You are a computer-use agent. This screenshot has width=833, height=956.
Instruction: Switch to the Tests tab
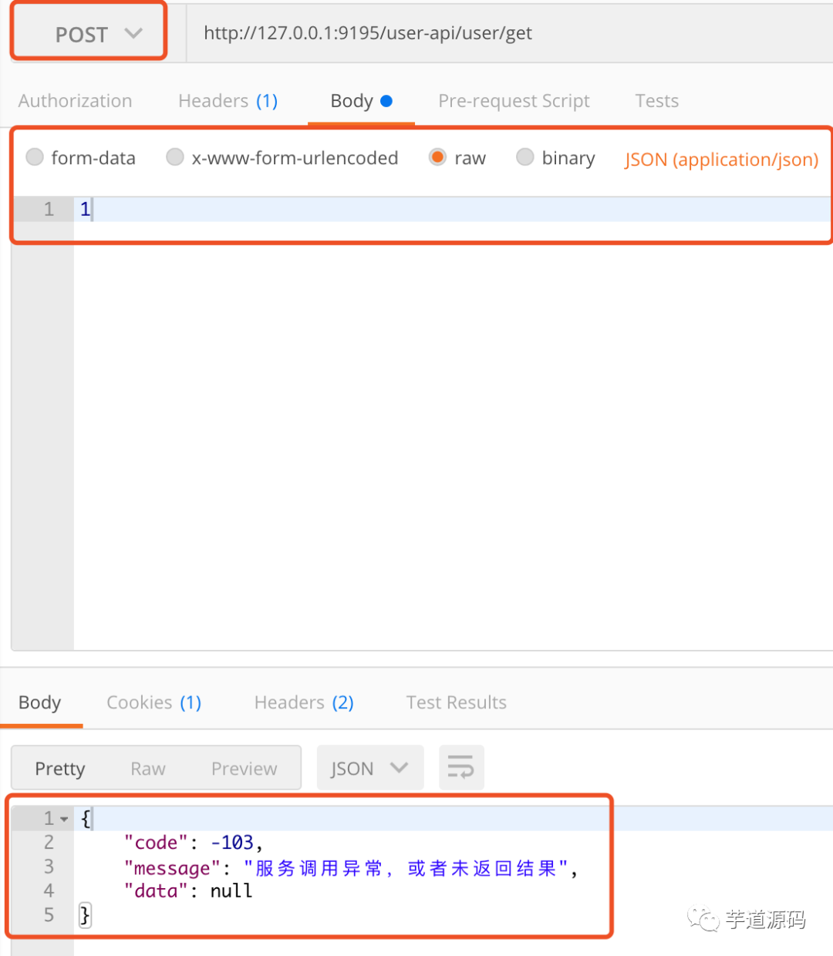coord(656,101)
